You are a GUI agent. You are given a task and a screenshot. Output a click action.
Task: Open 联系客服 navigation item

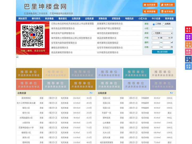pyautogui.click(x=169, y=19)
